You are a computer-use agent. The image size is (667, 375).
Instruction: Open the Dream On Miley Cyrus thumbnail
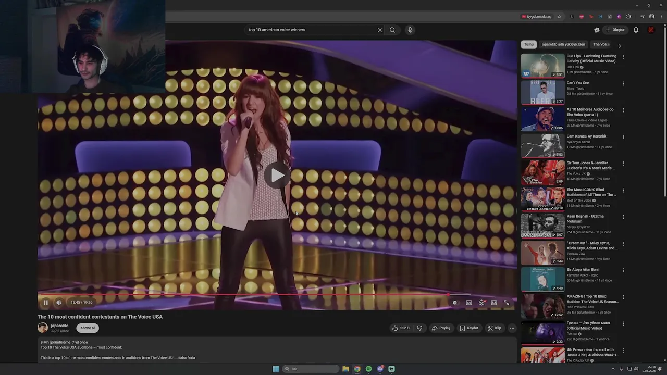(x=542, y=253)
